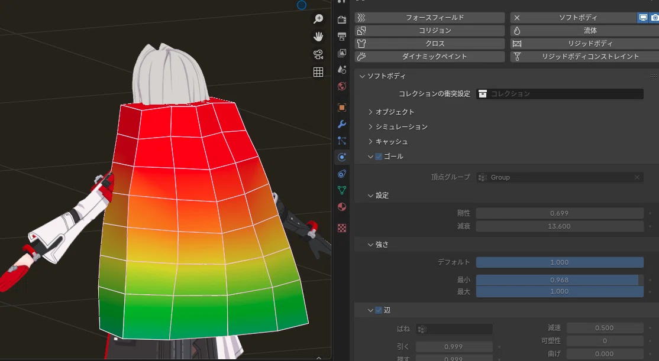
Task: Collapse the ソフトボディ panel
Action: pos(362,76)
